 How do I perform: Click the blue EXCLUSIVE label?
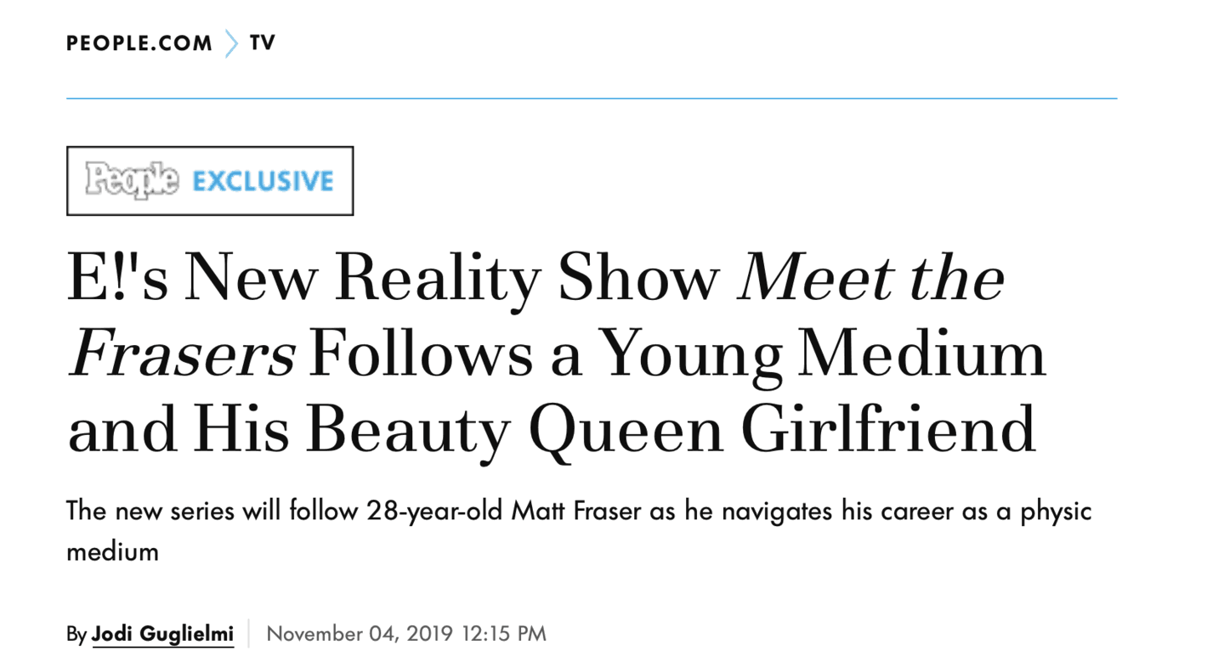(x=263, y=181)
